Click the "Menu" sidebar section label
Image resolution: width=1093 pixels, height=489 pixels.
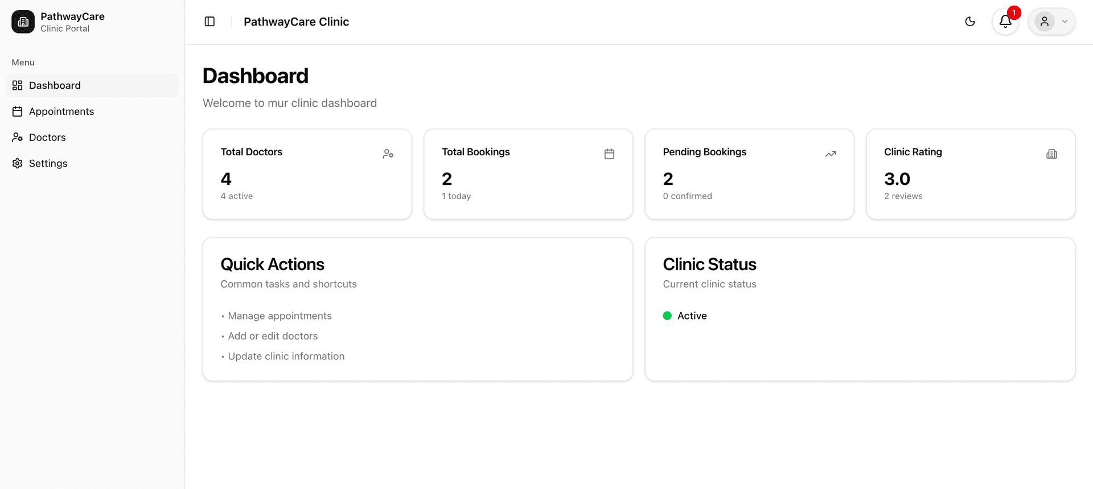click(x=23, y=63)
